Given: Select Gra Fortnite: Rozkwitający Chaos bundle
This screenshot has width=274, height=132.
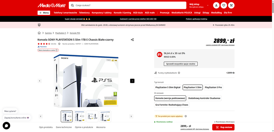Looking at the screenshot, I should 172,105.
